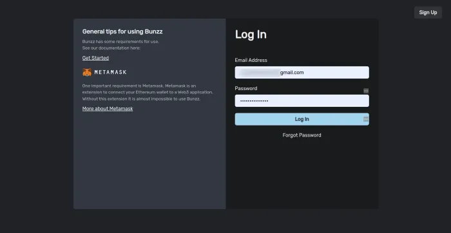The height and width of the screenshot is (233, 451).
Task: Click the METAMASK wordmark text
Action: coord(110,72)
